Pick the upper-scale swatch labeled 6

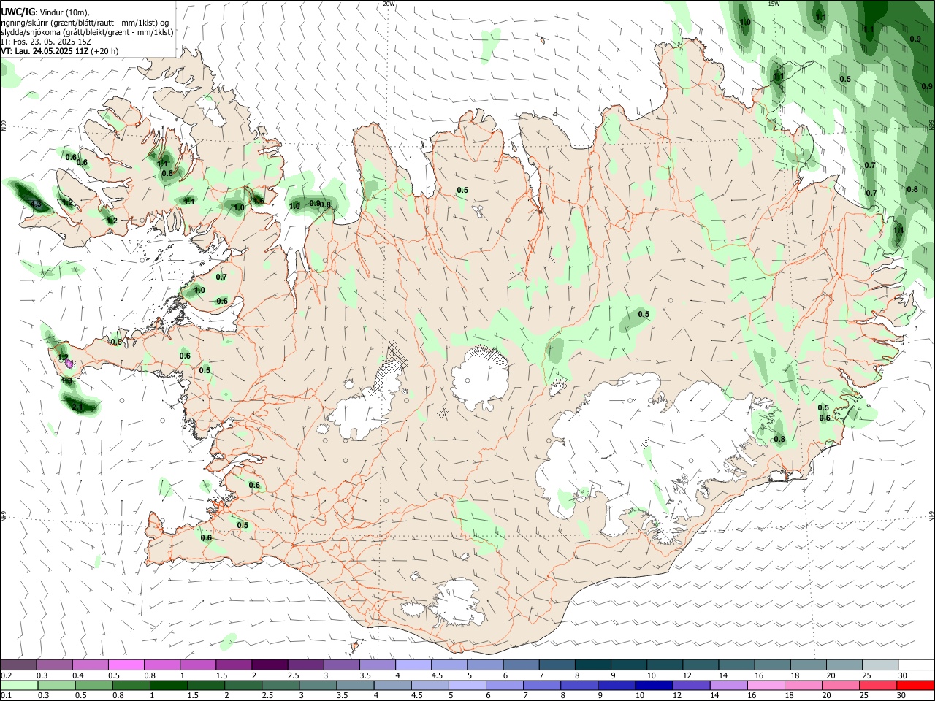[x=522, y=664]
